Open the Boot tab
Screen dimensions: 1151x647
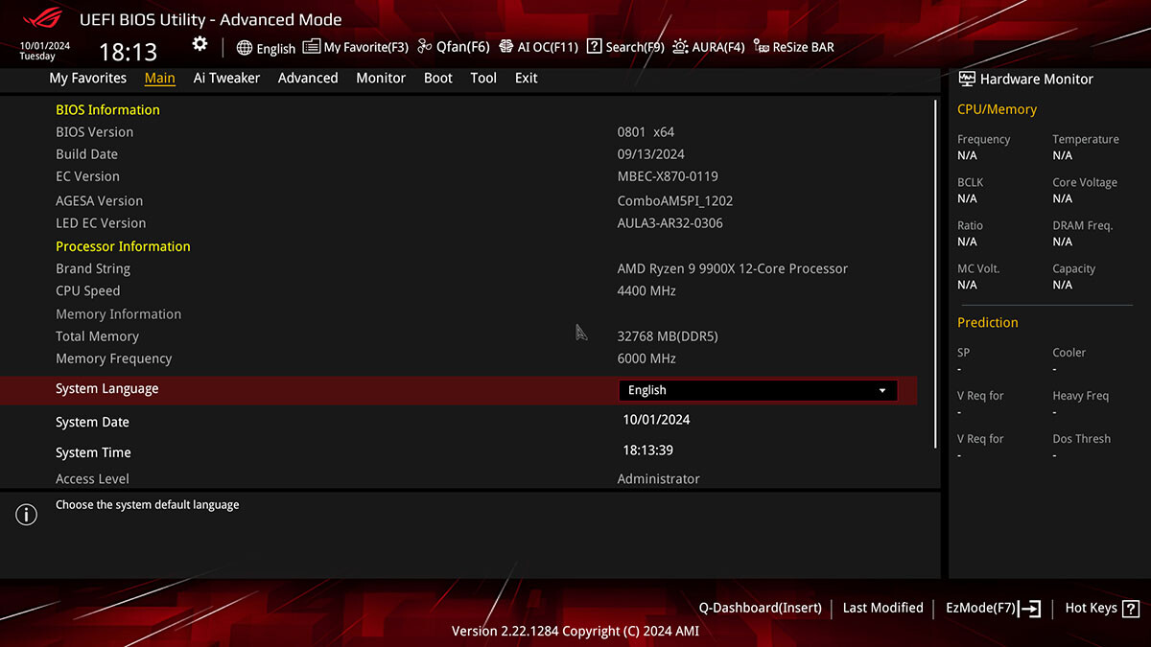pos(438,78)
